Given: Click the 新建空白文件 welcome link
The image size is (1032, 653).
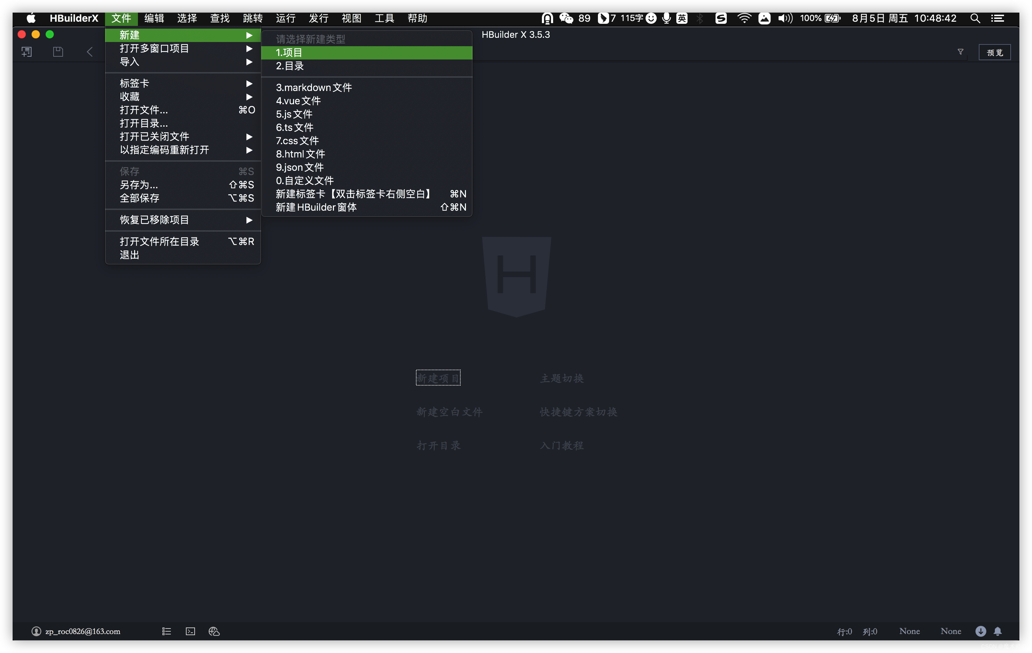Looking at the screenshot, I should click(x=449, y=412).
